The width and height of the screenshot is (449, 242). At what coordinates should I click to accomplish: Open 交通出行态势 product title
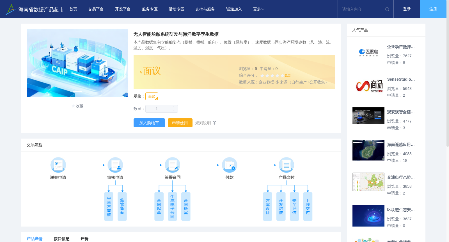click(401, 177)
